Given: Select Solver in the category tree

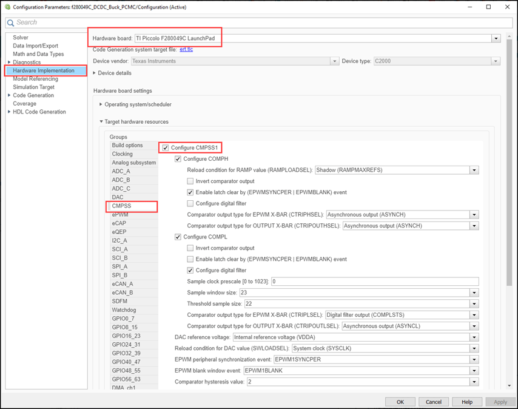Looking at the screenshot, I should coord(21,38).
